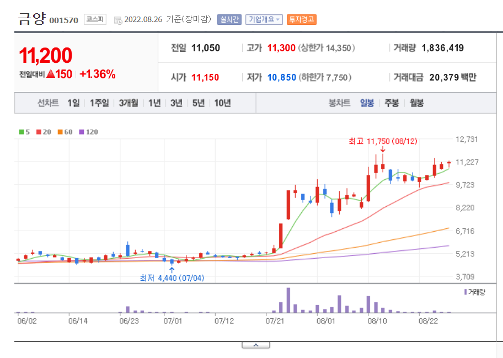The width and height of the screenshot is (503, 358).
Task: Select the 1년 line chart tab
Action: click(x=154, y=103)
